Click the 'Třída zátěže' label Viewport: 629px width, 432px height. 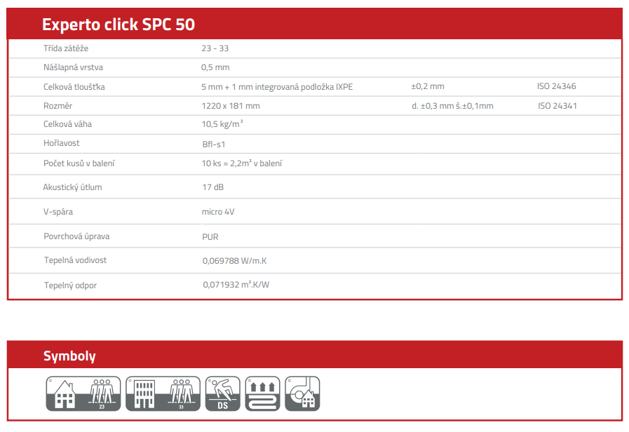(x=66, y=48)
